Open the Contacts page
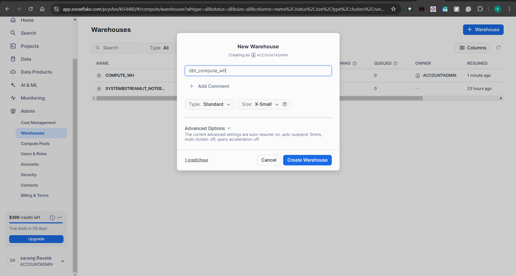The width and height of the screenshot is (516, 276). pyautogui.click(x=30, y=185)
